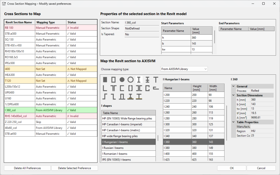The image size is (280, 175).
Task: Select the hollow rectangular tube shape icon
Action: pyautogui.click(x=113, y=80)
